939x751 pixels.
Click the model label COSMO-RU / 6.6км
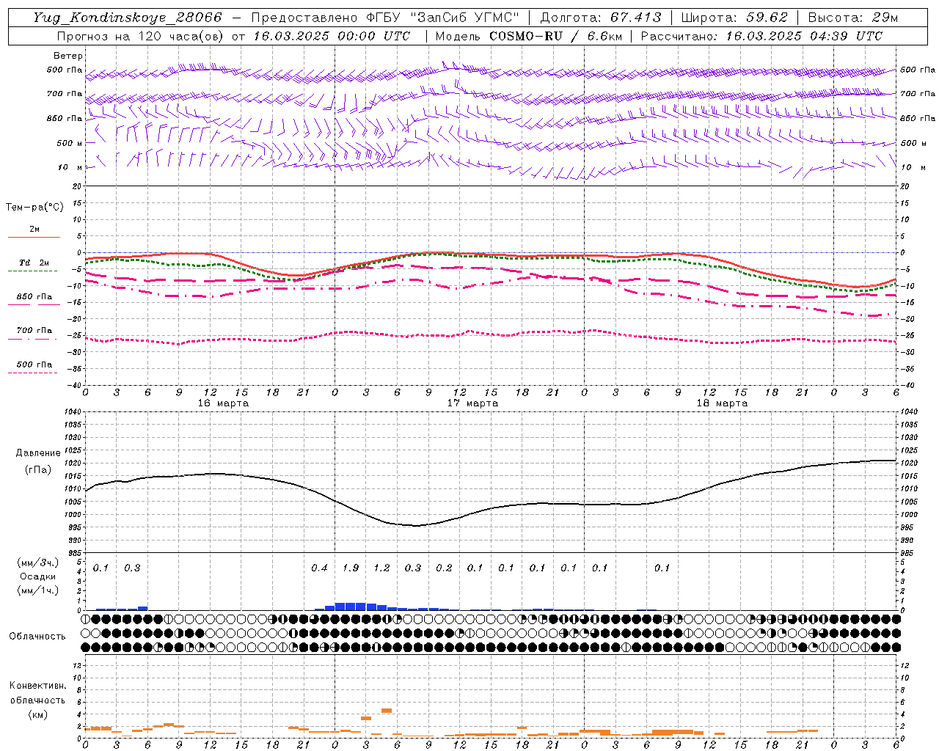[x=555, y=36]
